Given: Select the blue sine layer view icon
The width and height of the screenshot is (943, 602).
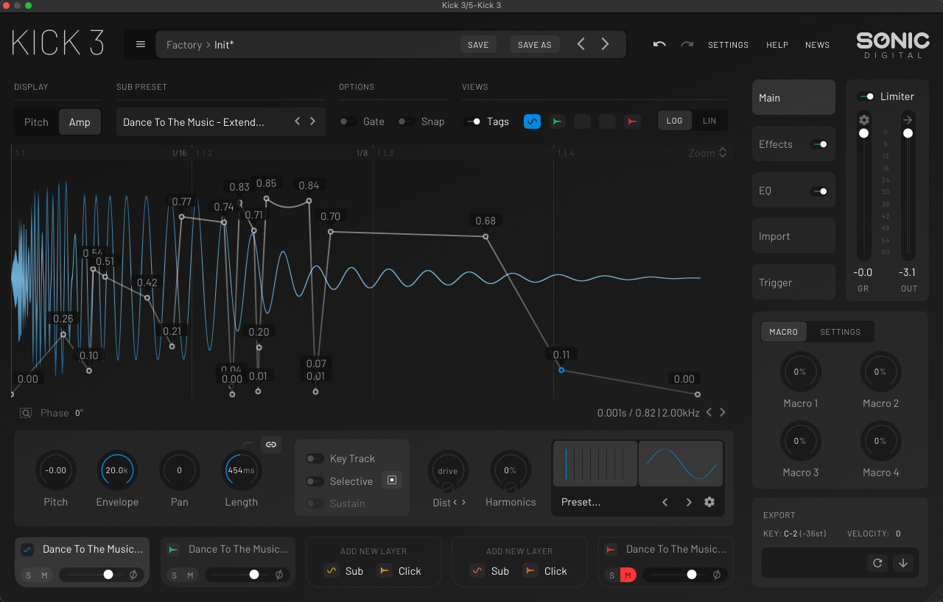Looking at the screenshot, I should pyautogui.click(x=532, y=121).
